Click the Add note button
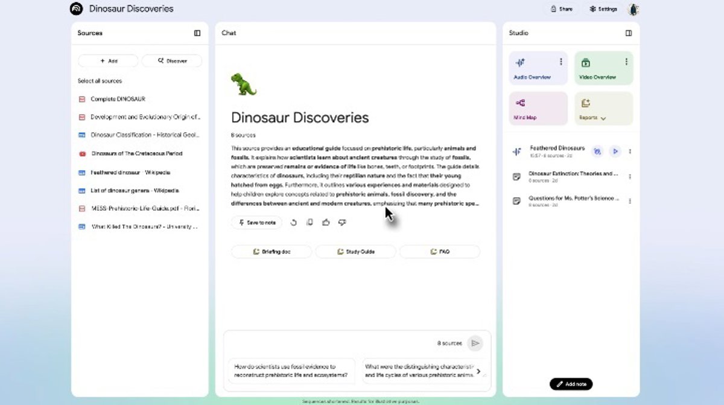 571,384
